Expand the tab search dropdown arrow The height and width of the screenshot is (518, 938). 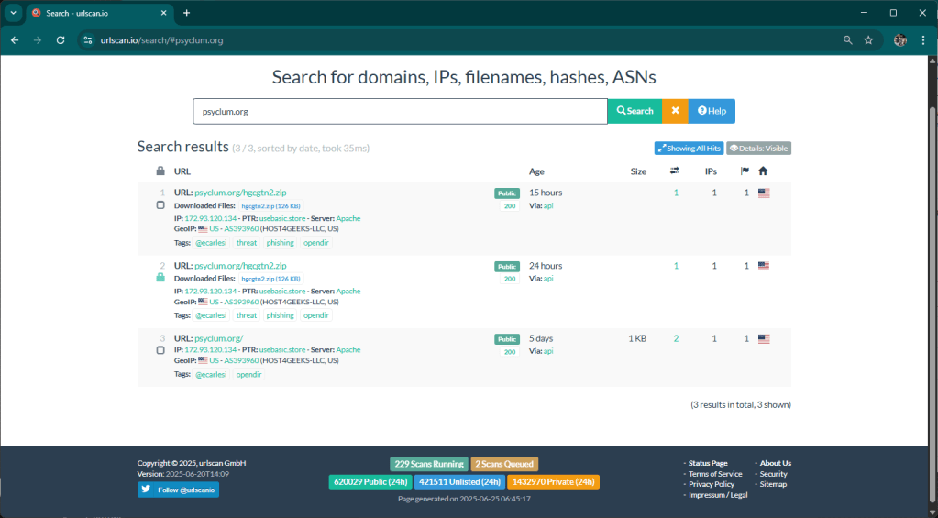pyautogui.click(x=14, y=13)
